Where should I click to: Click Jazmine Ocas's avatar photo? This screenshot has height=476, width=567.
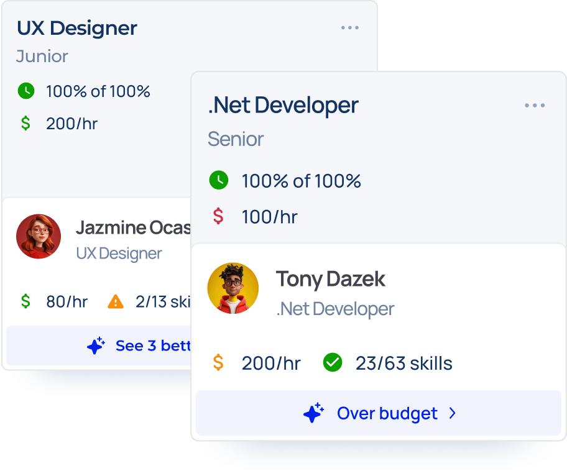(x=39, y=236)
